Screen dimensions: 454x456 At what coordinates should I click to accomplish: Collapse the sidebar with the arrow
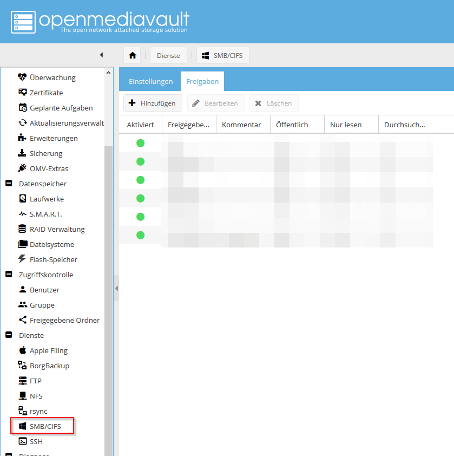coord(101,55)
